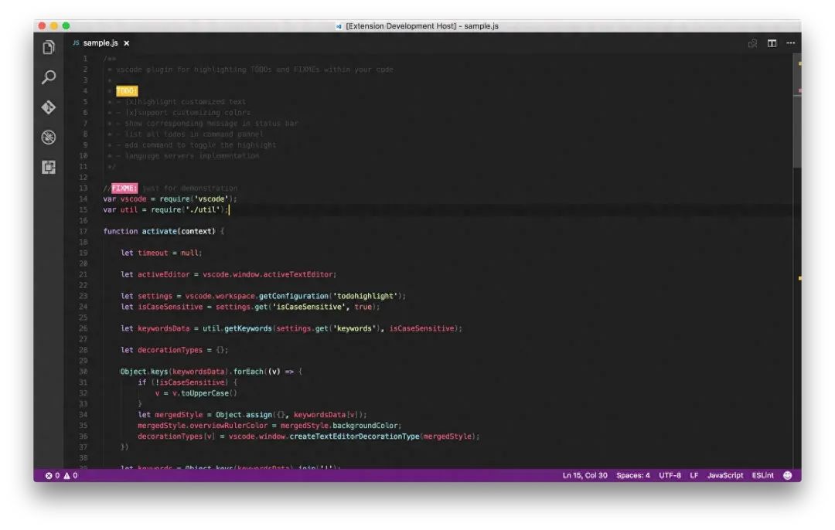
Task: Click the yellow TODO marker in overview ruler
Action: pos(800,64)
